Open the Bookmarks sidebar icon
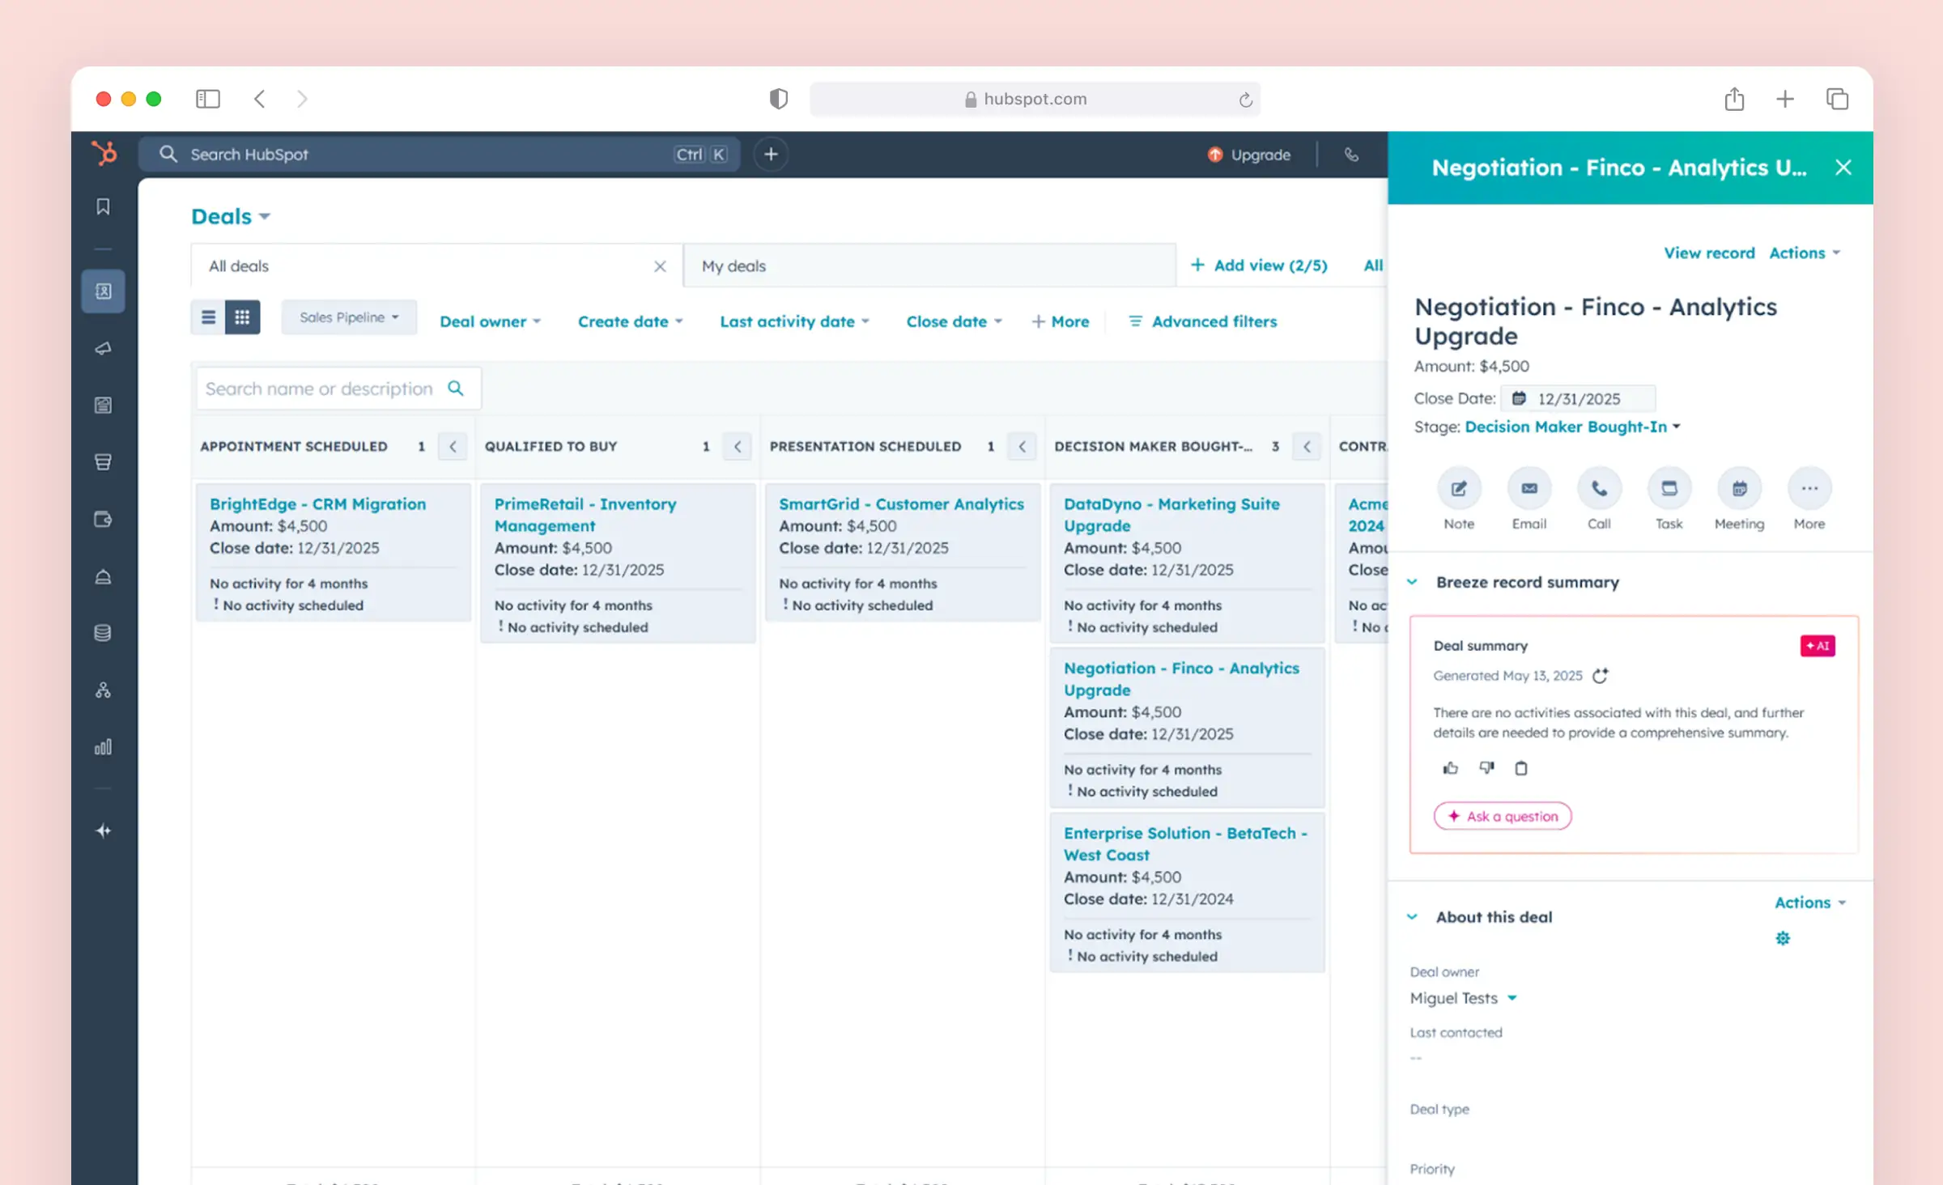 pyautogui.click(x=103, y=206)
